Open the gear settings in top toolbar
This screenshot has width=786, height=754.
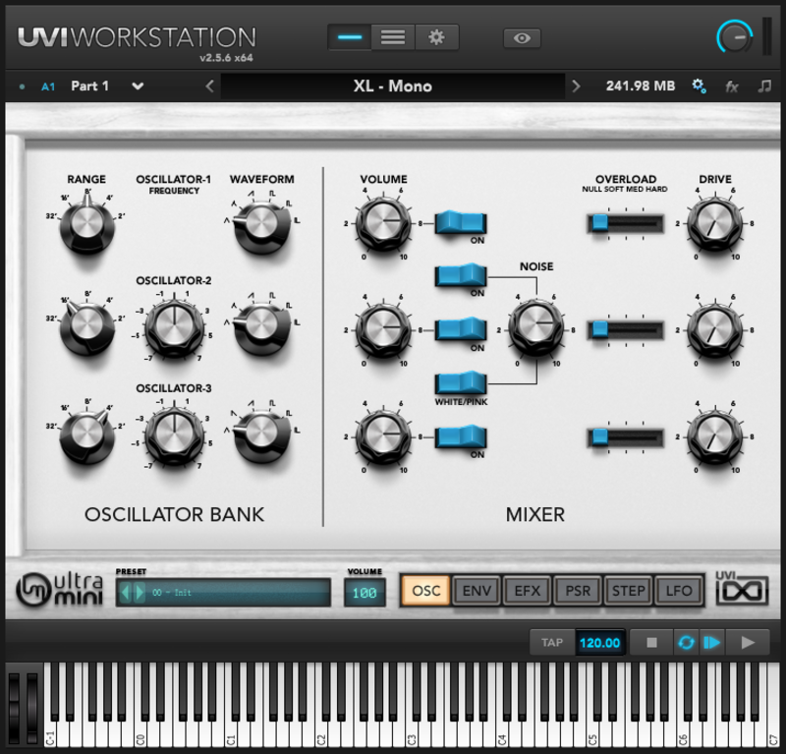pos(436,37)
